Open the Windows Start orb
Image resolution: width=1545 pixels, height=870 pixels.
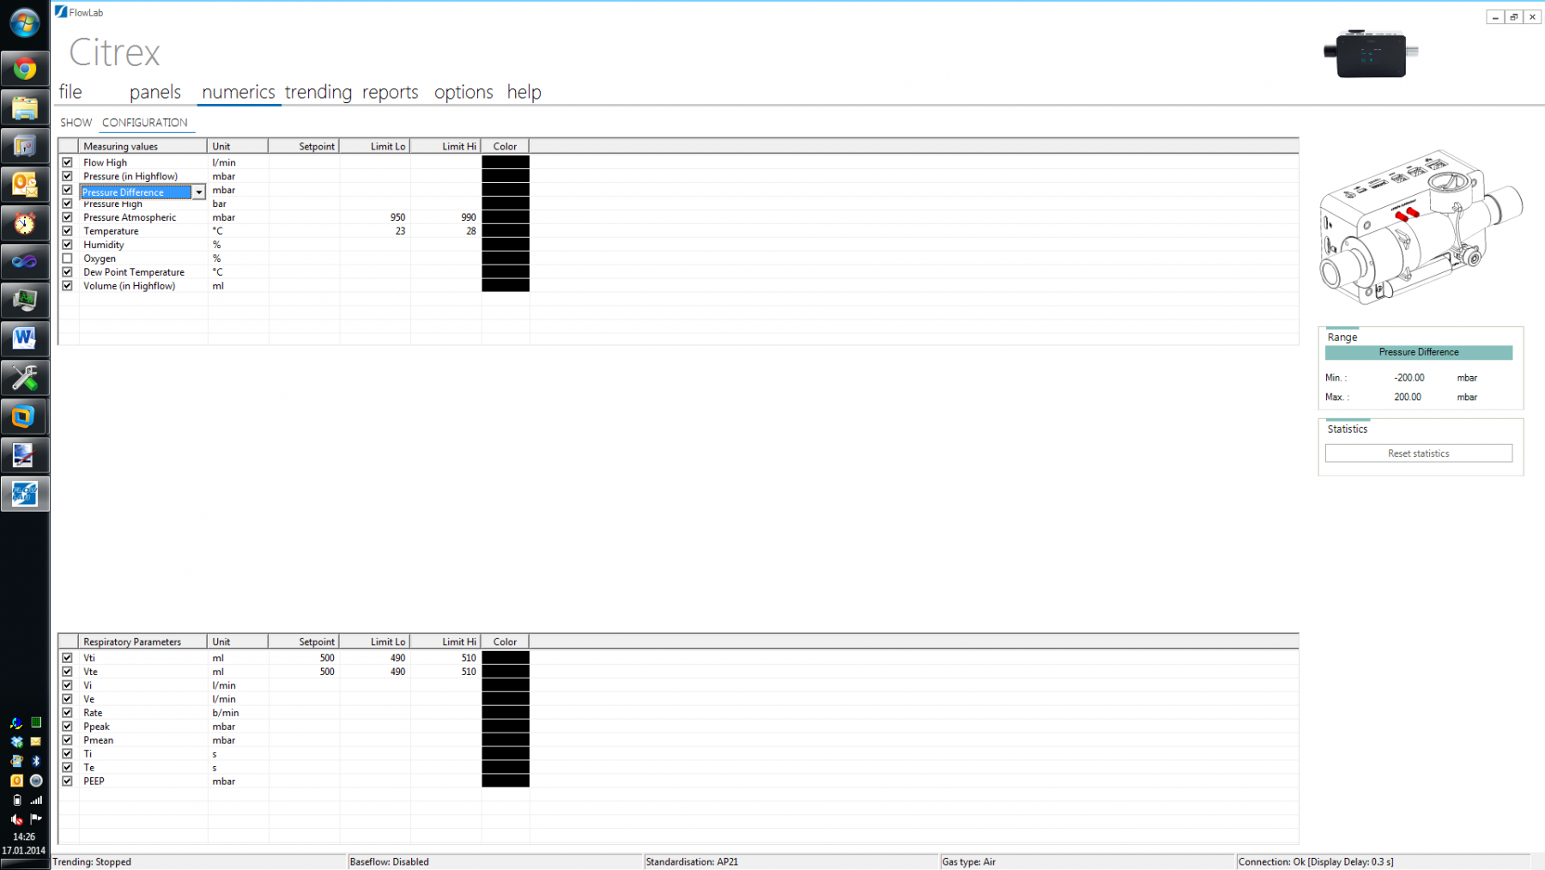click(23, 23)
